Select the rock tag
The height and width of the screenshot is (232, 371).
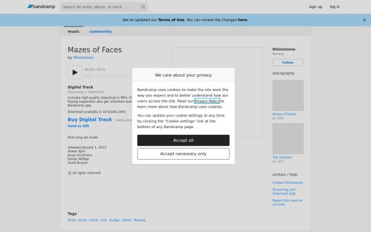(x=104, y=220)
